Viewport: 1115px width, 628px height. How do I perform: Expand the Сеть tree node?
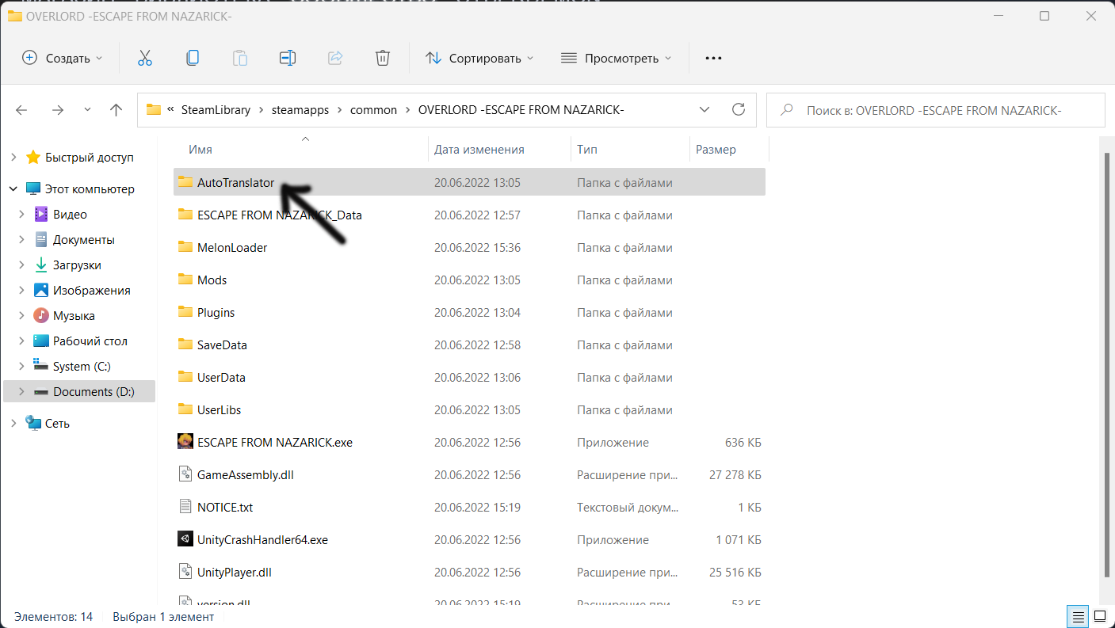pyautogui.click(x=13, y=423)
